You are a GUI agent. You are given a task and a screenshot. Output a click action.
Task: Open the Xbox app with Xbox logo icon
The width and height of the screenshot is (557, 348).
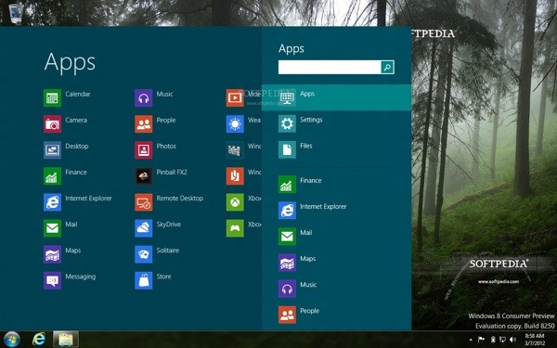click(235, 202)
